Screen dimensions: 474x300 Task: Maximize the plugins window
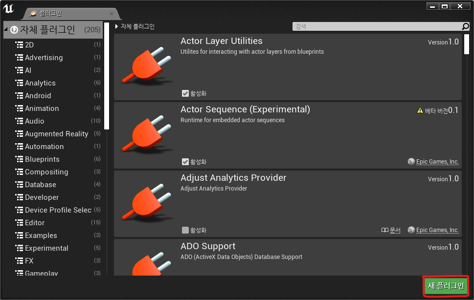(445, 6)
